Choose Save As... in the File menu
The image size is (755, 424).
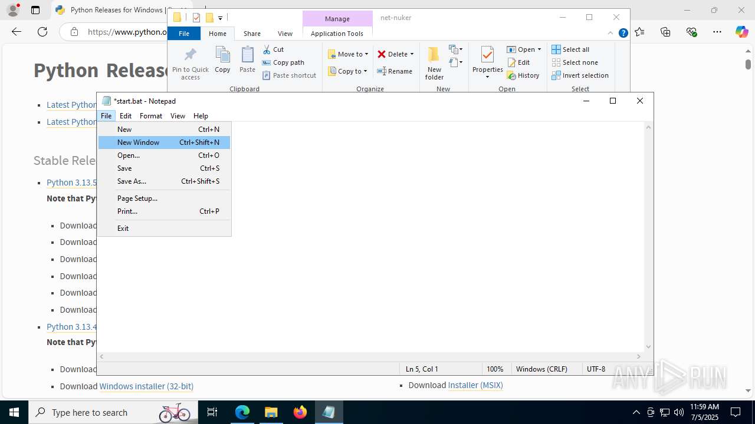pyautogui.click(x=164, y=181)
